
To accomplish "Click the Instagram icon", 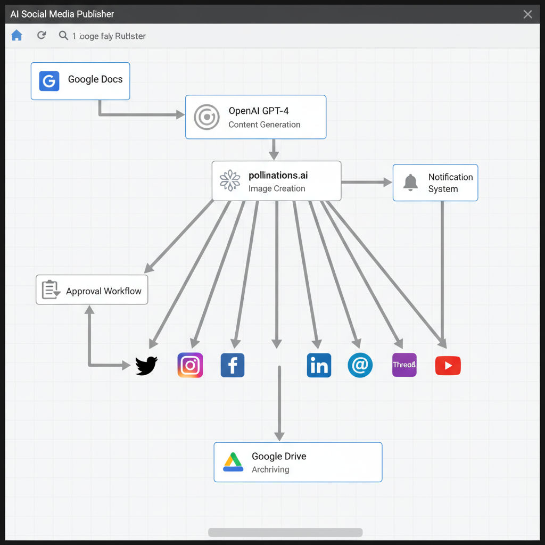I will [190, 365].
